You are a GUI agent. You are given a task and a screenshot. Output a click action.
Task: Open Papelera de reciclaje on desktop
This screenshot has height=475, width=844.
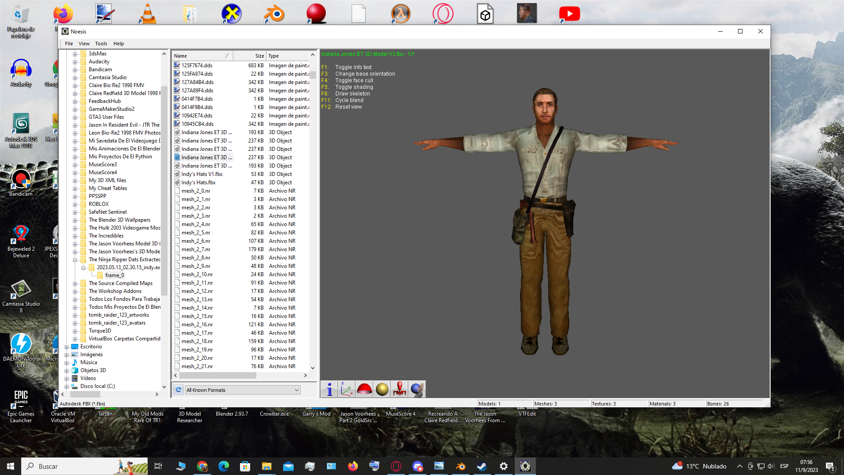tap(21, 22)
